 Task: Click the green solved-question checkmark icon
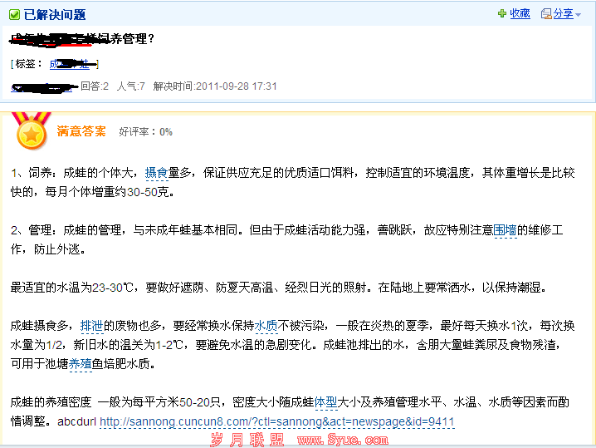[x=16, y=14]
